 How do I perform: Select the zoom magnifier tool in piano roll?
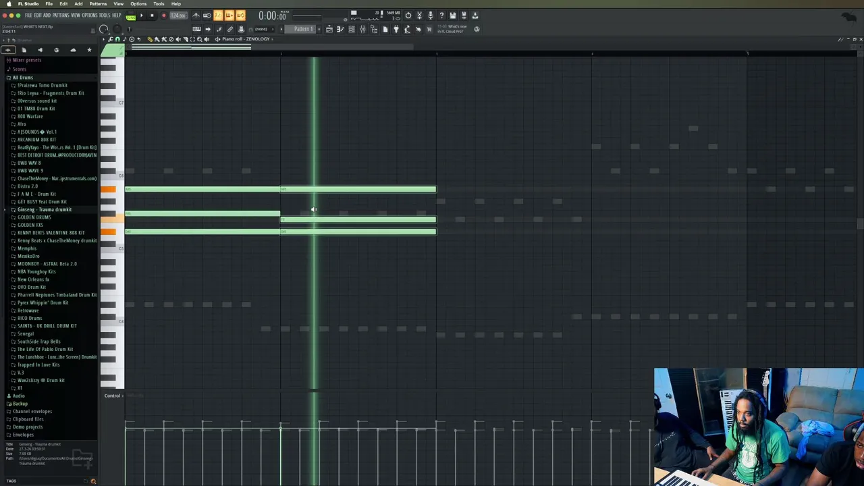point(199,39)
